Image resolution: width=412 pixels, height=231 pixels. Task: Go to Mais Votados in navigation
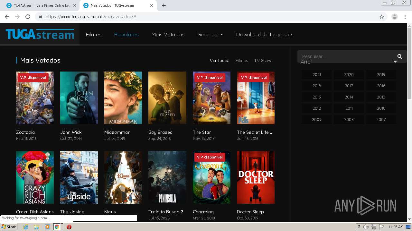168,35
